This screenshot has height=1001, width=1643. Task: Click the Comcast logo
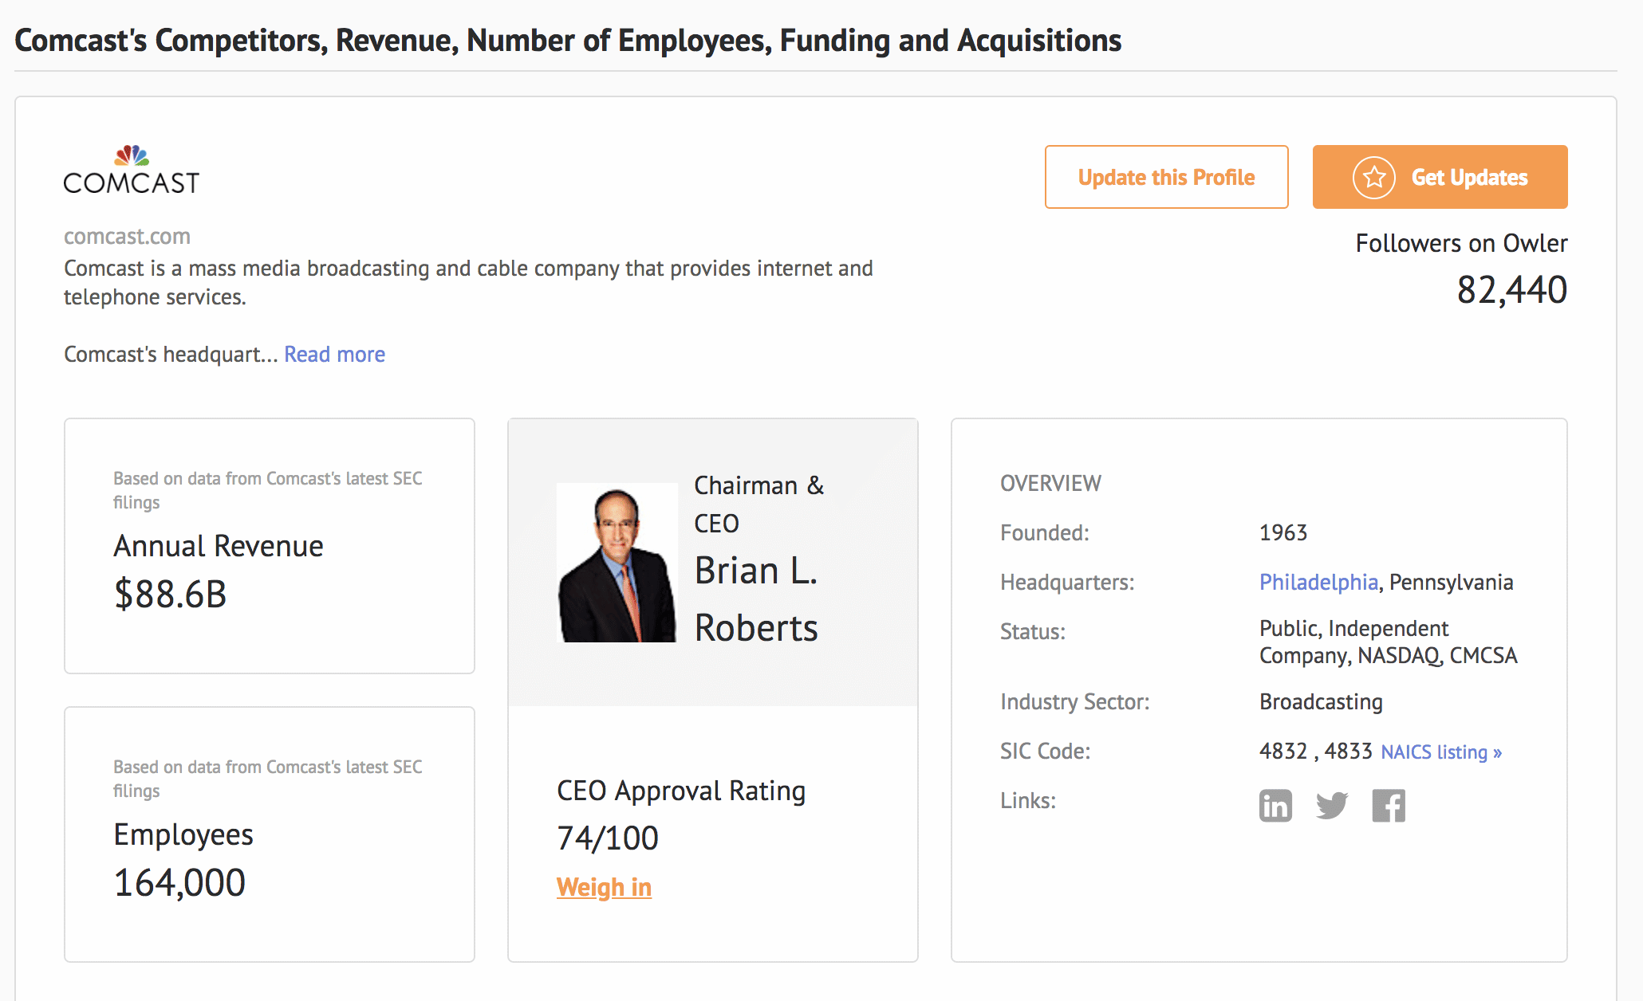pos(132,170)
